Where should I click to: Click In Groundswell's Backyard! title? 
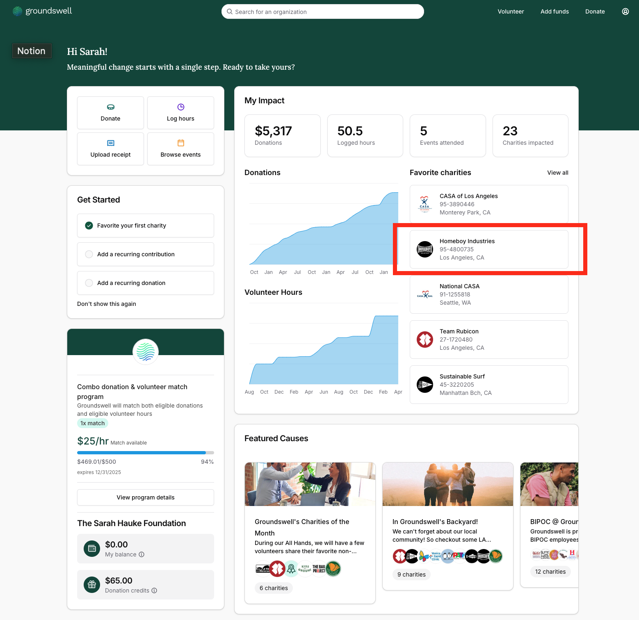(435, 522)
